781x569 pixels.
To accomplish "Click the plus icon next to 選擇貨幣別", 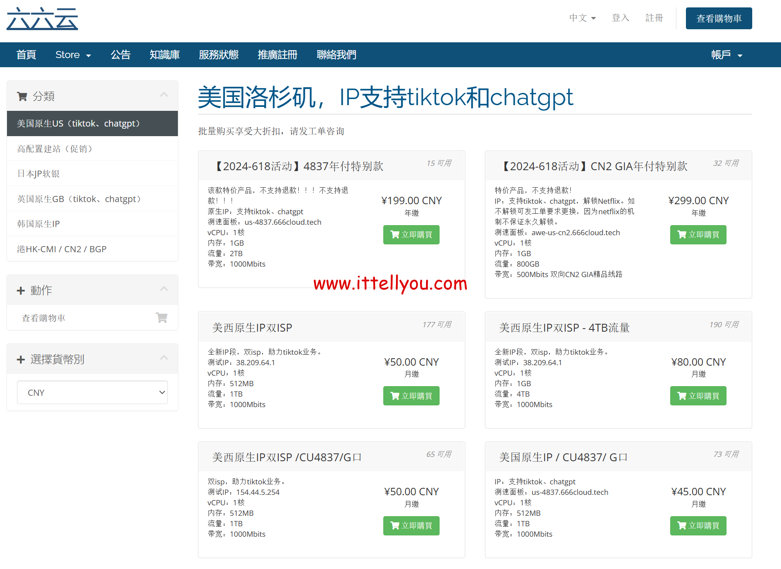I will 20,360.
